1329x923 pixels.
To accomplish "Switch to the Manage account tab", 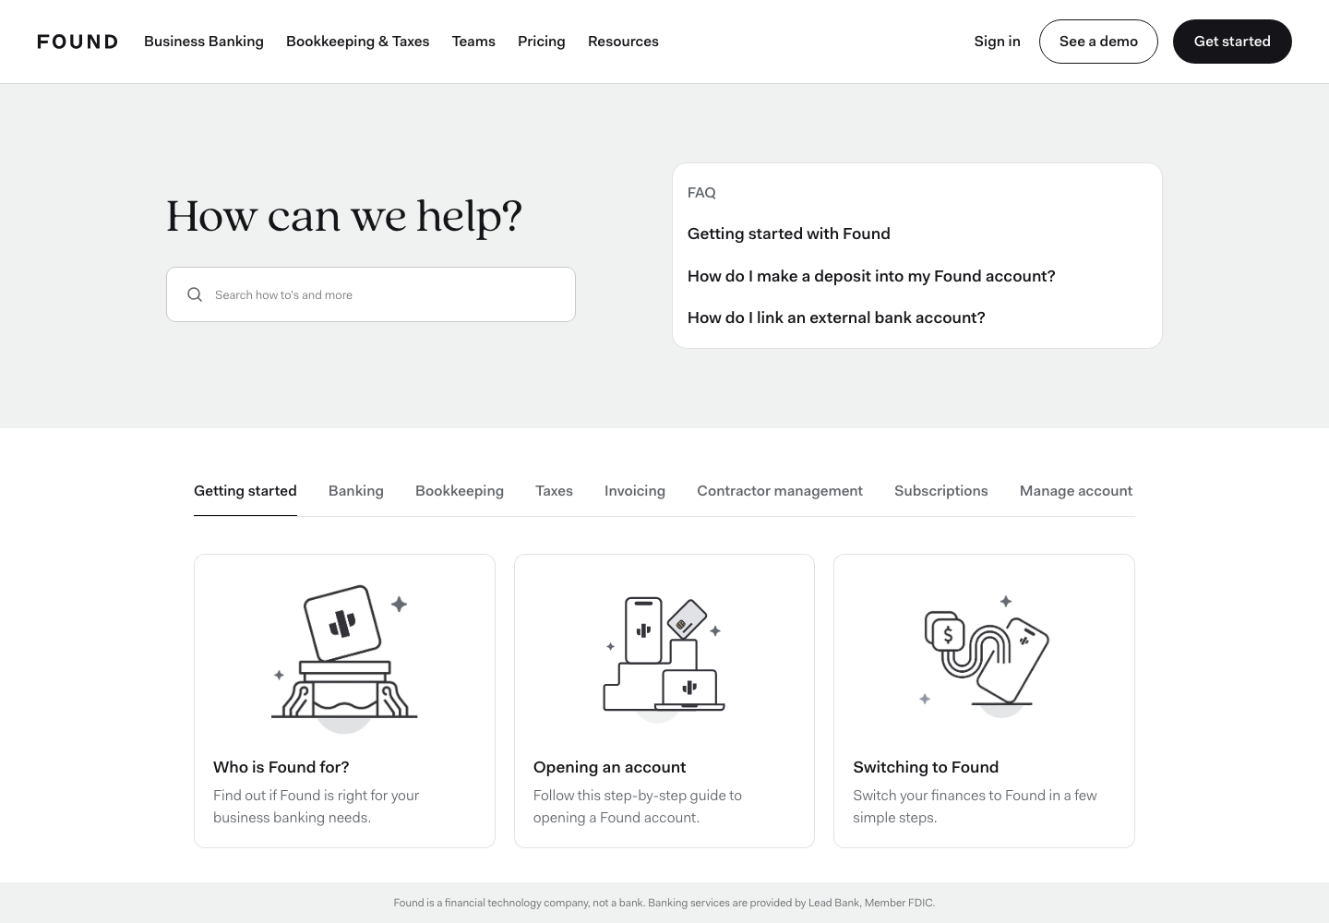I will (x=1076, y=491).
